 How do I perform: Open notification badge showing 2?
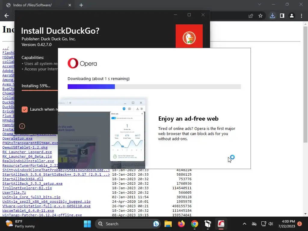300,224
